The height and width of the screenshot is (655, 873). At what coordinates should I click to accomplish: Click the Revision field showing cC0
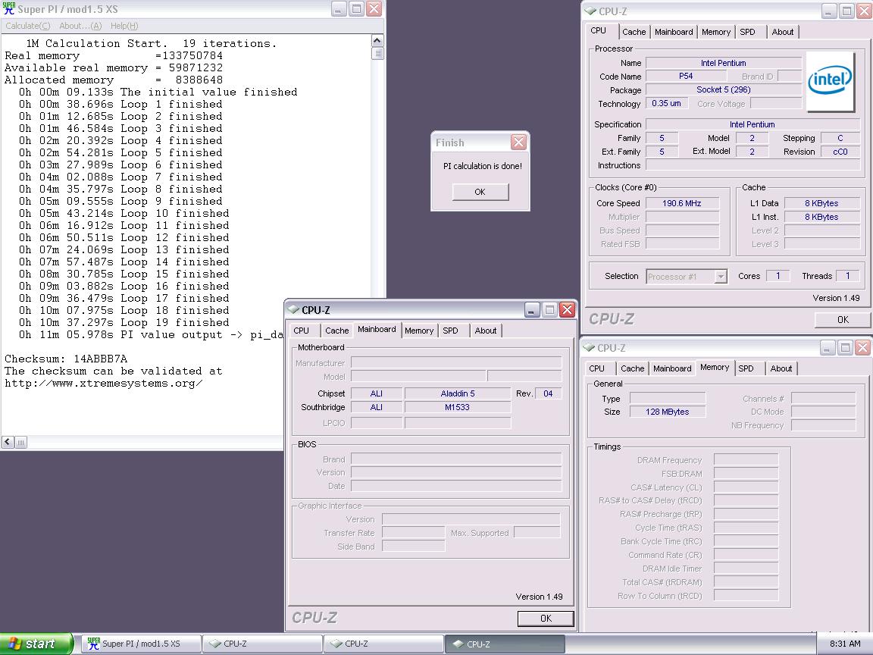coord(840,152)
